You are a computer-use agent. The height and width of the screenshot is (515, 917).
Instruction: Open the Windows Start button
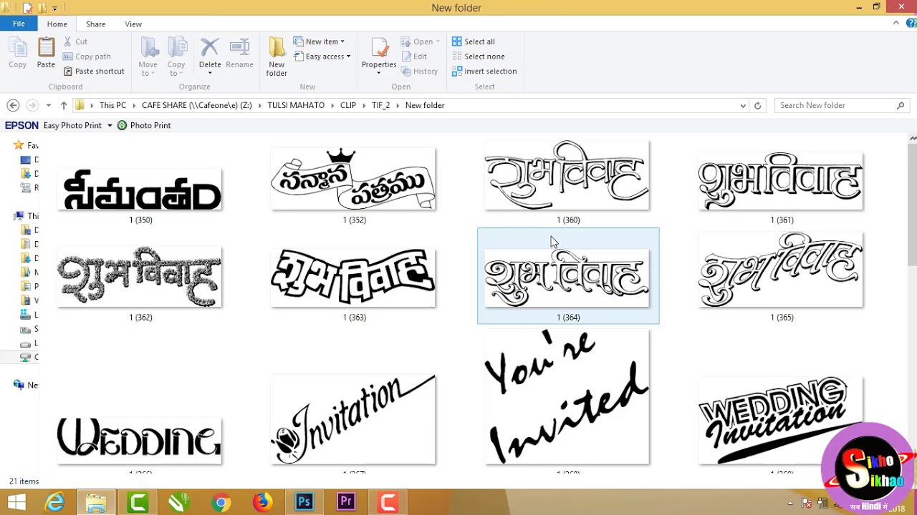click(16, 503)
